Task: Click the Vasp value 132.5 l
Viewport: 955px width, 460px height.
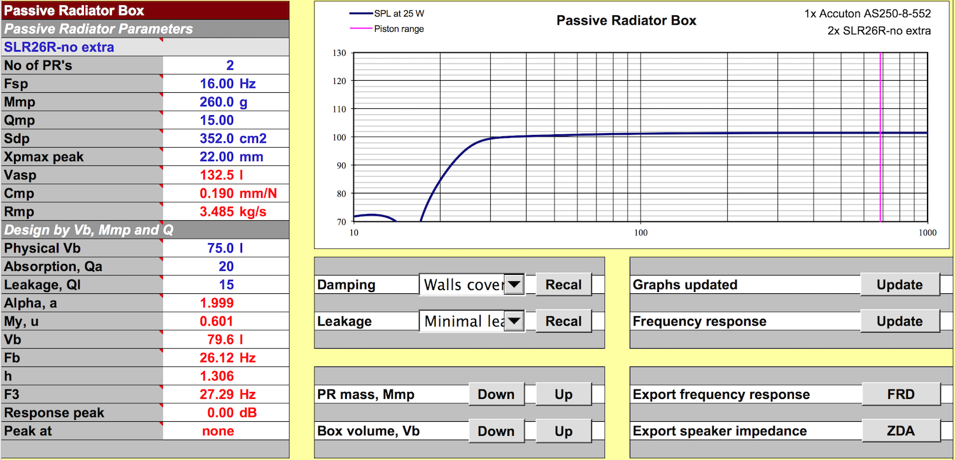Action: click(226, 176)
